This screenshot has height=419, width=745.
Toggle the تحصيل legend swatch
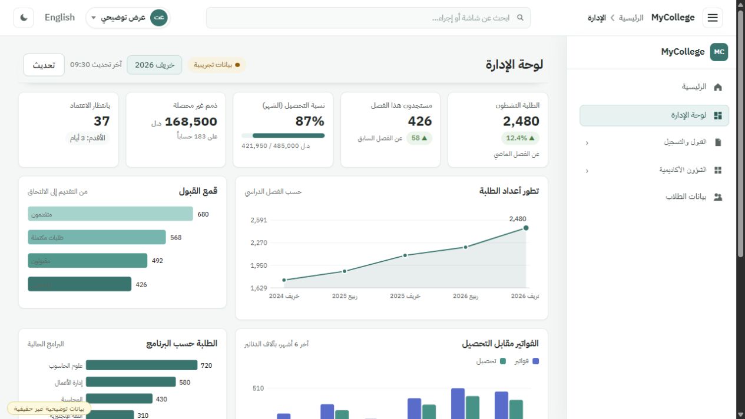pos(502,361)
